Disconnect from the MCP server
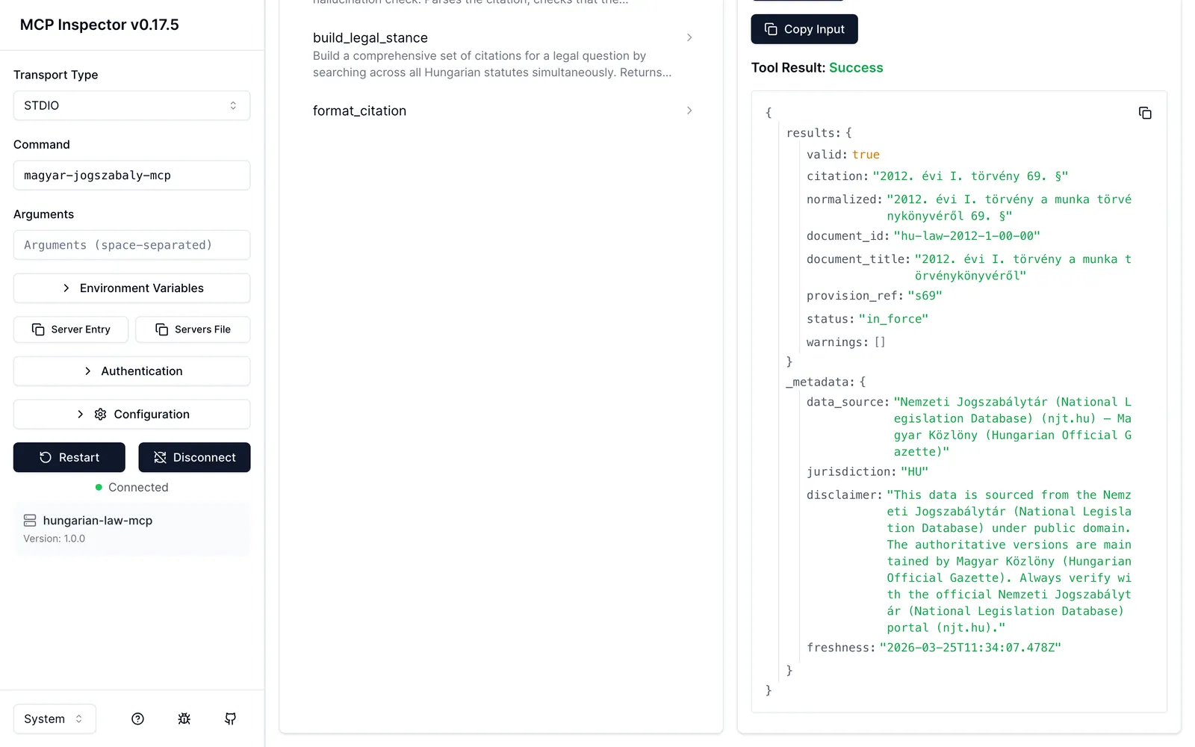Screen dimensions: 1195x747 pyautogui.click(x=194, y=457)
